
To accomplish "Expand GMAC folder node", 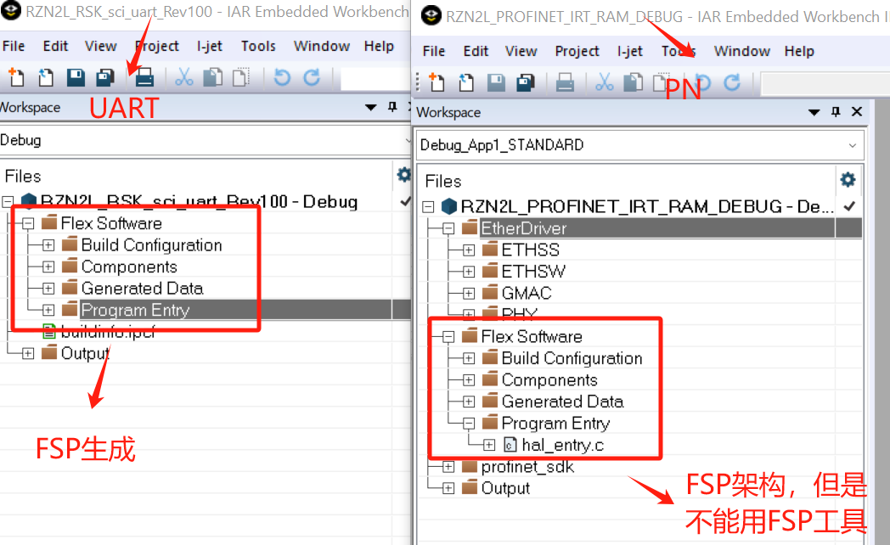I will pyautogui.click(x=469, y=293).
